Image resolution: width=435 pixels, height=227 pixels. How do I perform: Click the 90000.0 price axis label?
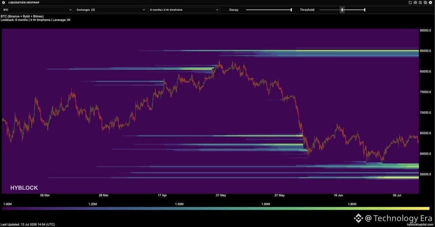click(x=425, y=30)
